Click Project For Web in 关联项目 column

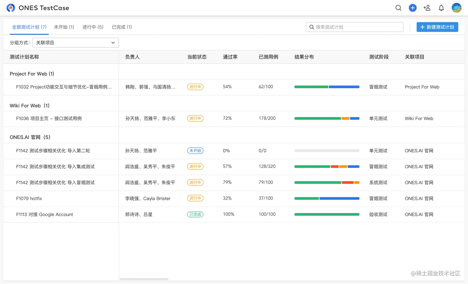[x=422, y=87]
